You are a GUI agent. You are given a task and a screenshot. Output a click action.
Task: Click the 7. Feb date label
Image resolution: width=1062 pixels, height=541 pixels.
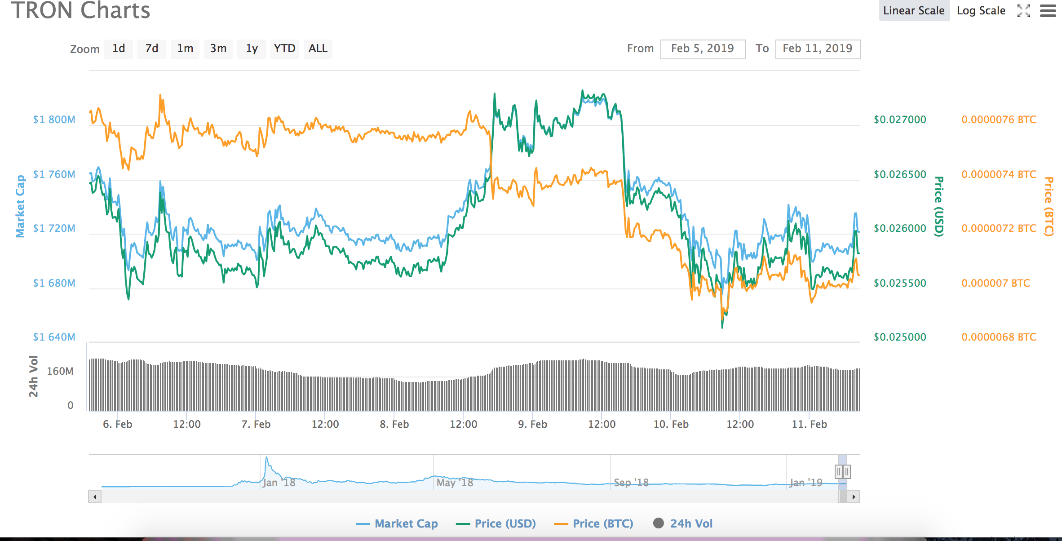pyautogui.click(x=256, y=424)
